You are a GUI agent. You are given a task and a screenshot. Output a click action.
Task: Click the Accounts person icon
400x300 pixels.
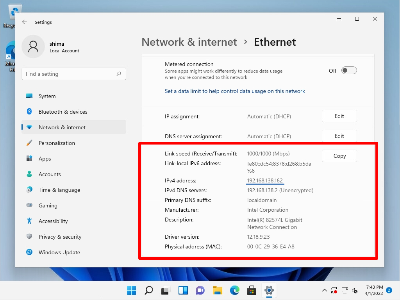(x=29, y=174)
